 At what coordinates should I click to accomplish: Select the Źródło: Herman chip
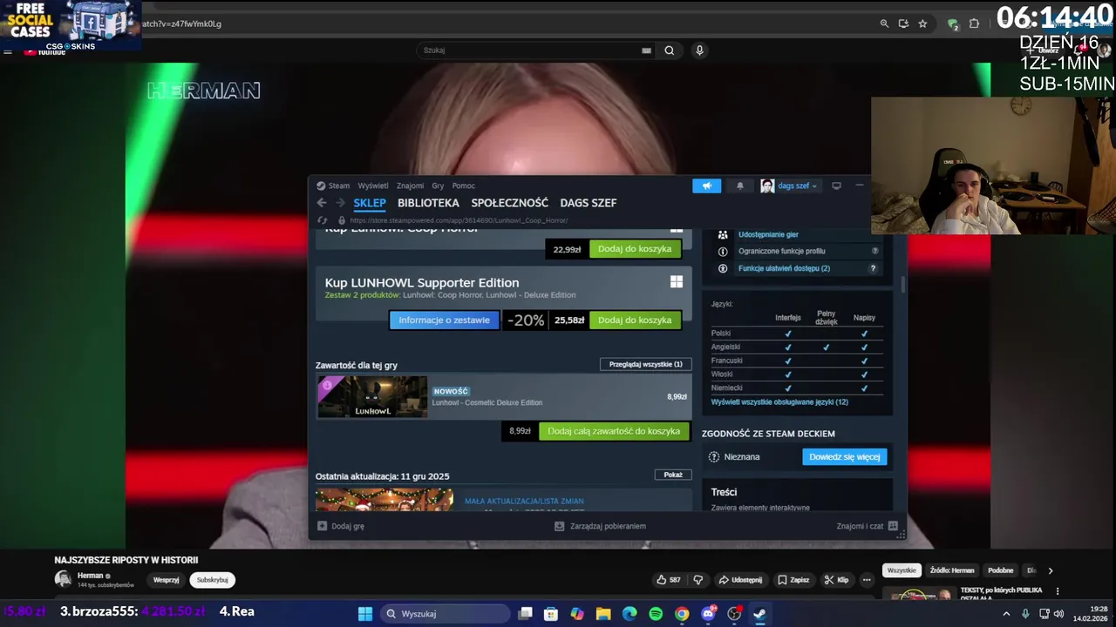point(952,570)
